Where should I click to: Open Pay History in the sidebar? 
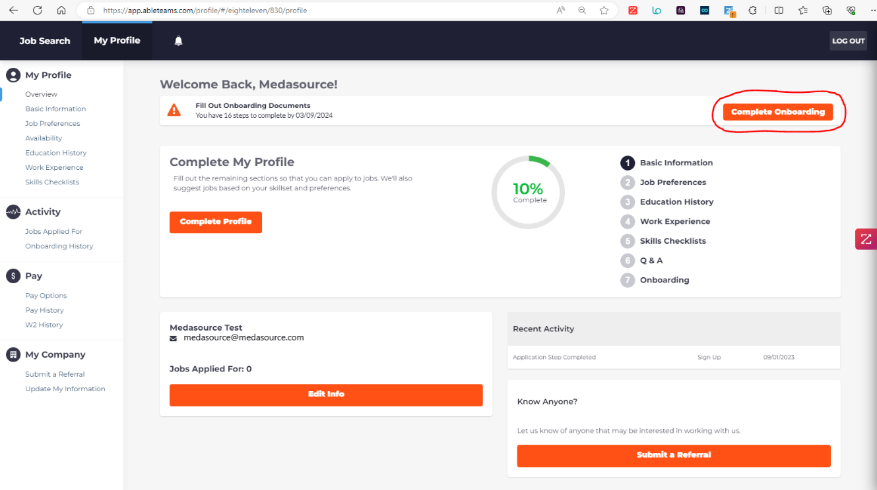(45, 310)
